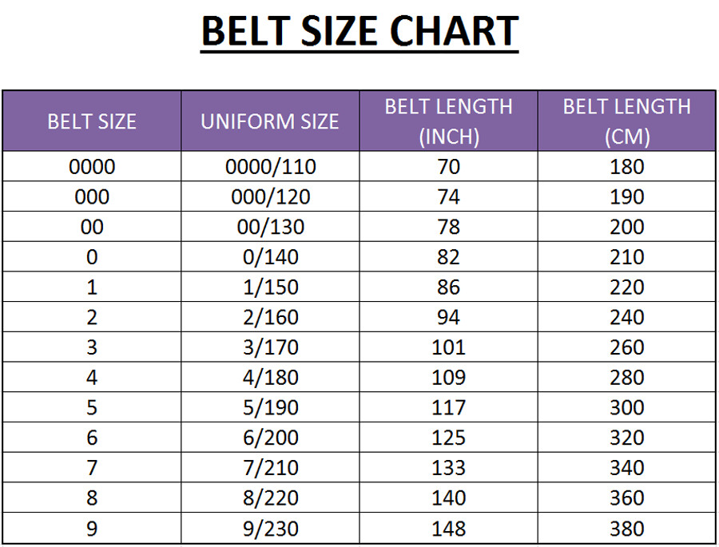Select the 320 cm length cell

626,438
